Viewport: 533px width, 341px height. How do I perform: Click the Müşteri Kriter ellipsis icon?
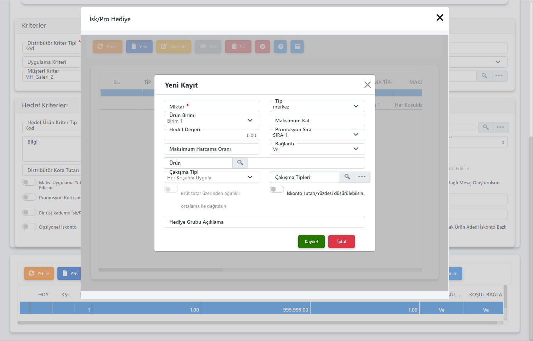(x=499, y=76)
